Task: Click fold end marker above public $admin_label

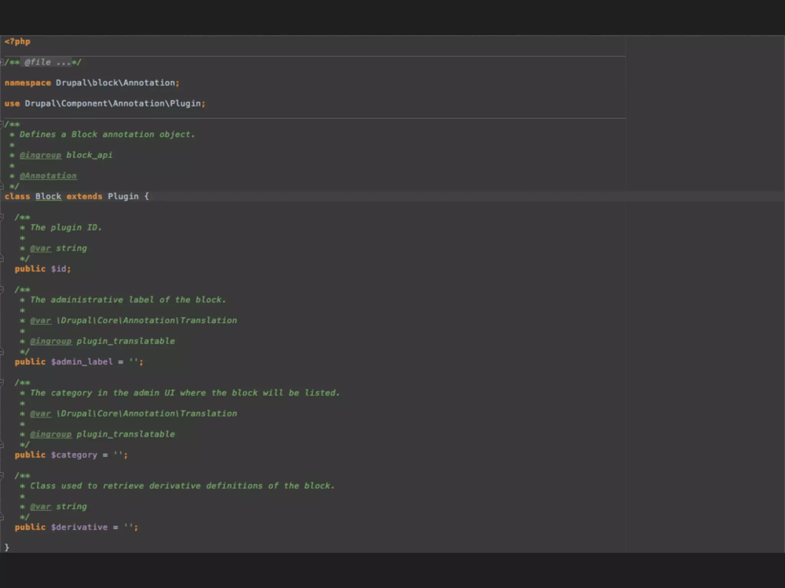Action: (x=2, y=352)
